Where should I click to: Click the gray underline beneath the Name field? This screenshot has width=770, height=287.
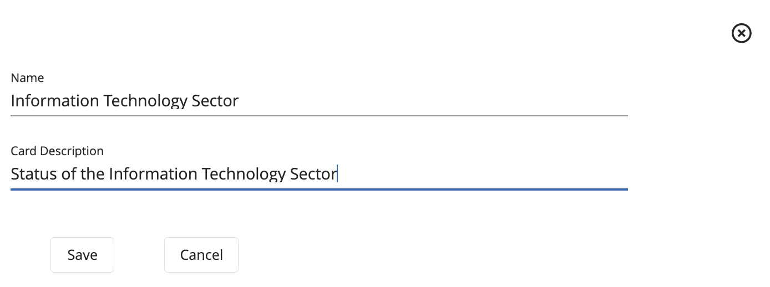pos(318,116)
